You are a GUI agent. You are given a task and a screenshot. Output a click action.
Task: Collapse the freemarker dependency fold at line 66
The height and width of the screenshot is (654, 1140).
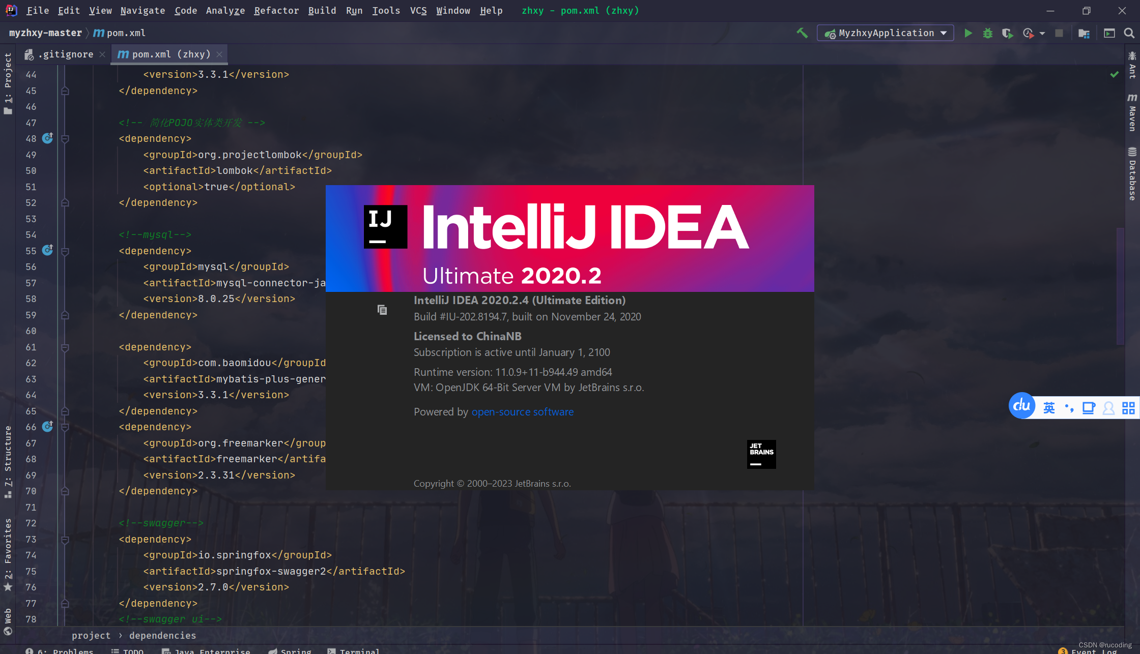click(x=65, y=427)
